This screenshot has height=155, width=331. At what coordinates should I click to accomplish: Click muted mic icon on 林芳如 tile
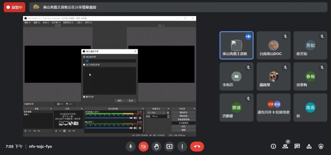click(x=322, y=37)
